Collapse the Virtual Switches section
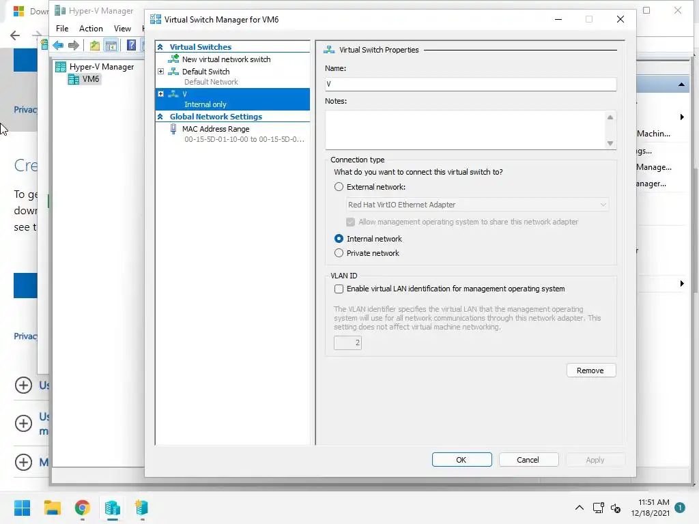The width and height of the screenshot is (699, 524). [160, 47]
